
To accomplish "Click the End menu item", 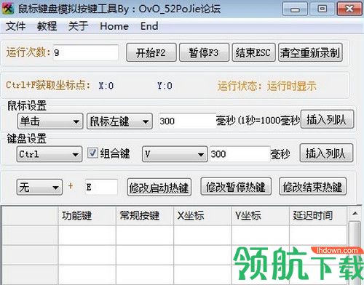I will pyautogui.click(x=149, y=26).
